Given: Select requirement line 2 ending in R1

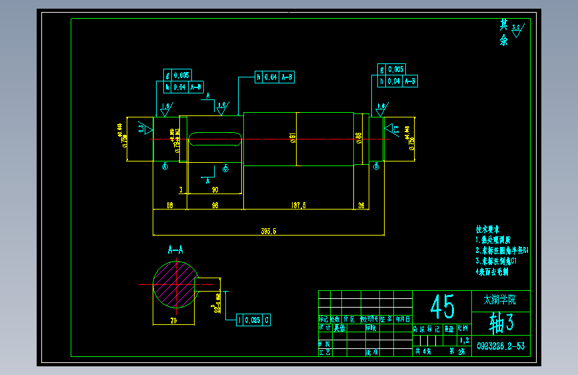Looking at the screenshot, I should point(502,251).
